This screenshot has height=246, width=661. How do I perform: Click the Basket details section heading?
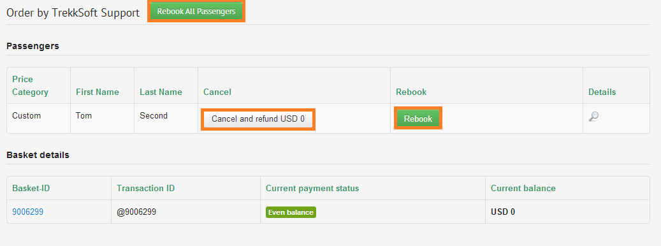click(38, 155)
